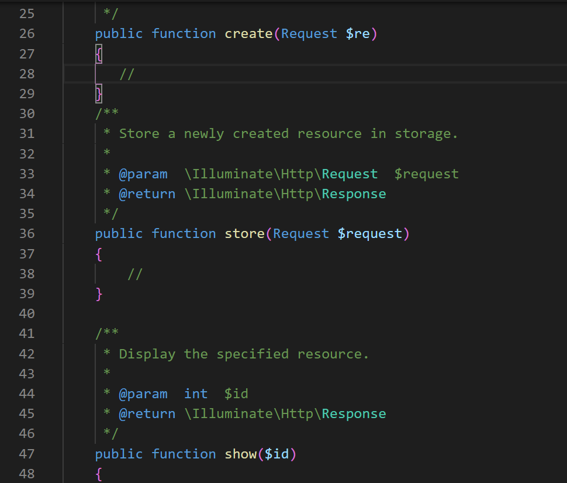The height and width of the screenshot is (483, 567).
Task: Click the int type on line 44
Action: coord(196,394)
